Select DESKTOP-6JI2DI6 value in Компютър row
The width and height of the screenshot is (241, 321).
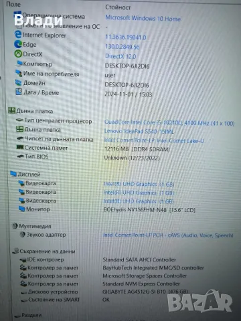(127, 66)
